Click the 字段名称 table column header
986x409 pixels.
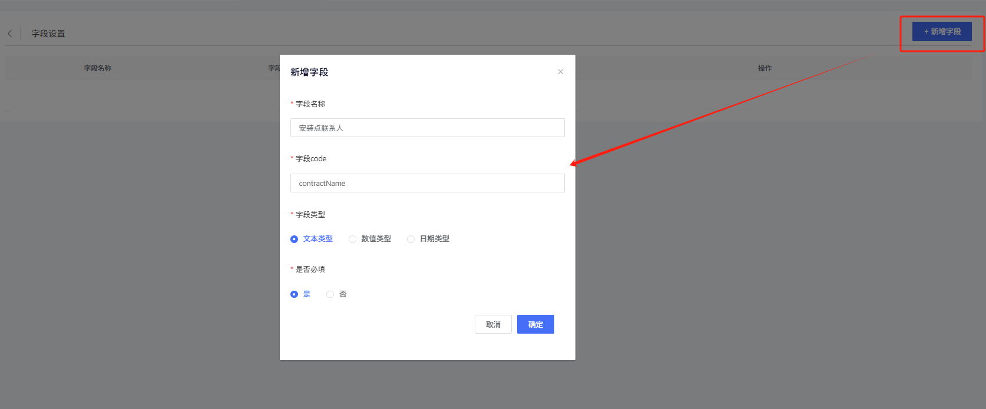point(98,68)
